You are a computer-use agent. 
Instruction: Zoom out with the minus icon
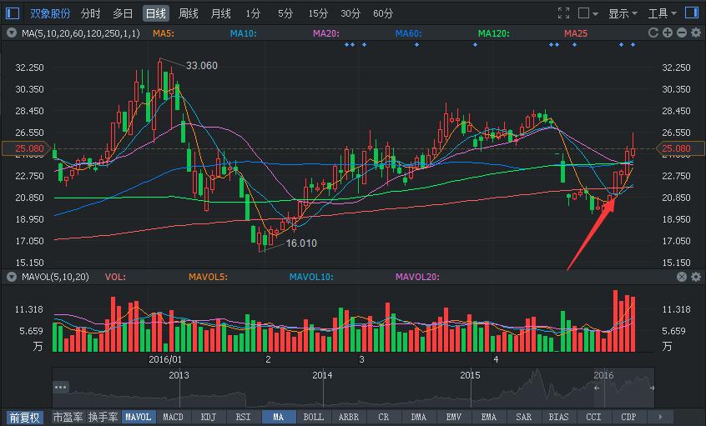click(x=681, y=33)
